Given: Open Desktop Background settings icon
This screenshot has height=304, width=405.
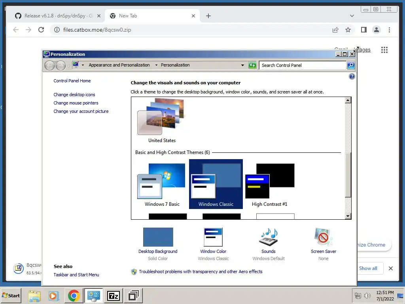Looking at the screenshot, I should 158,237.
